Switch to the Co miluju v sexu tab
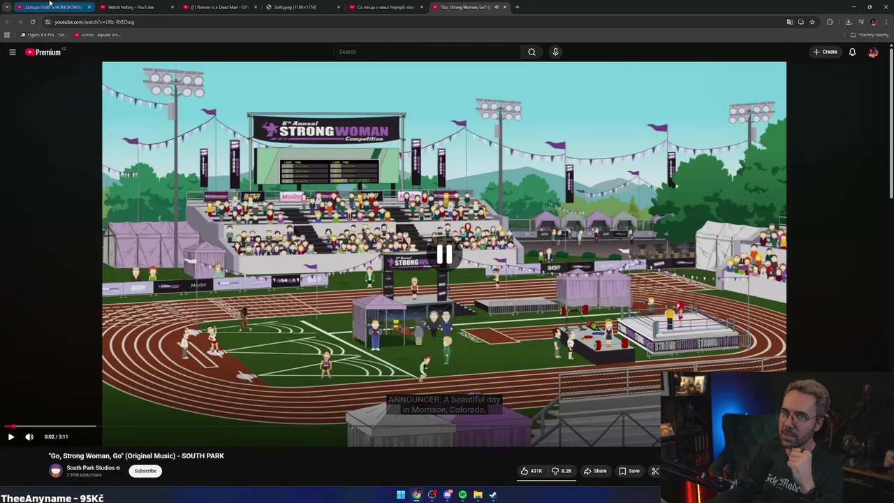Image resolution: width=894 pixels, height=503 pixels. click(386, 7)
